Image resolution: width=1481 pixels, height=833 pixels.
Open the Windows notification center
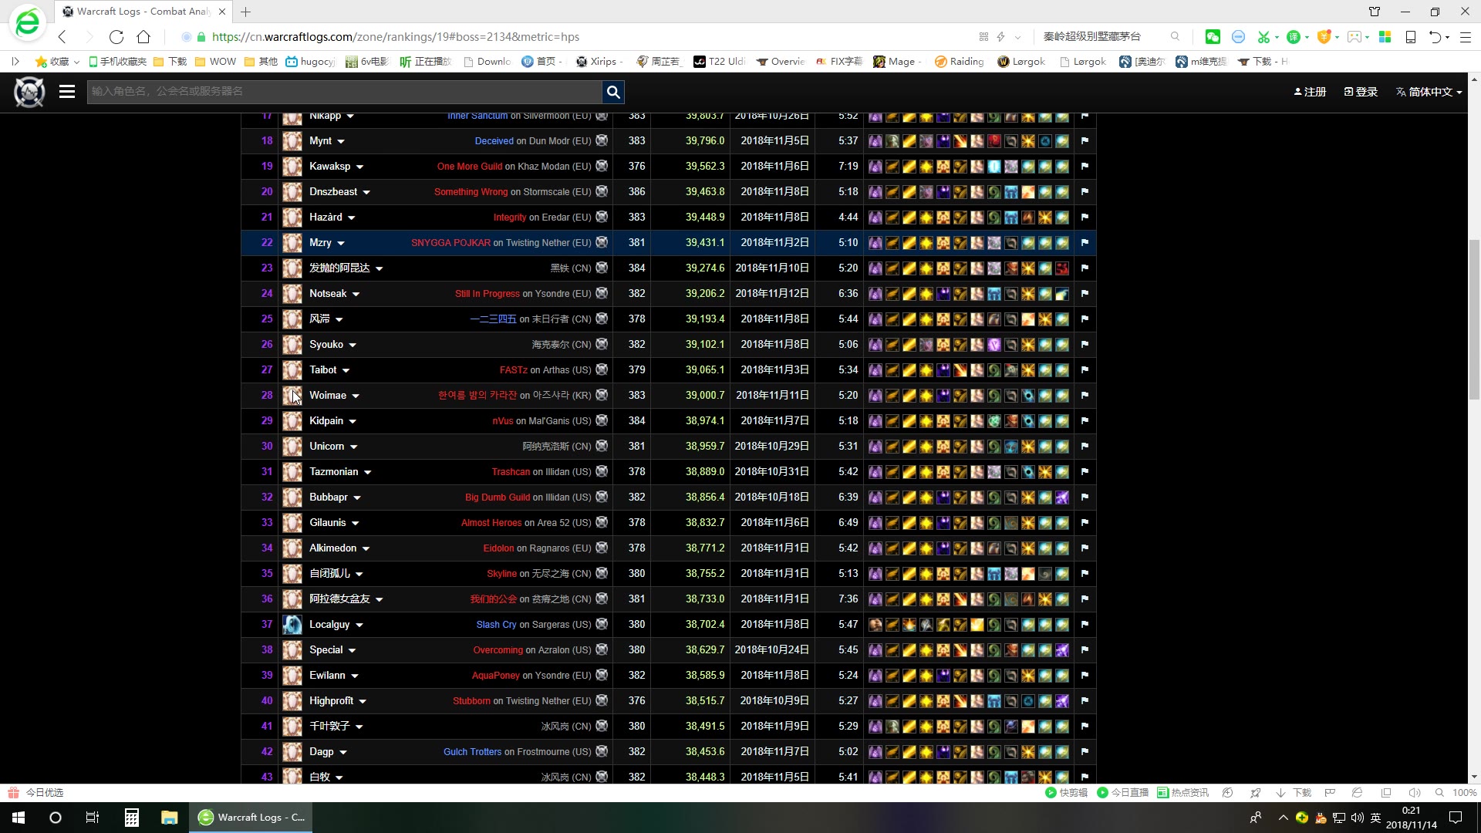click(1456, 818)
